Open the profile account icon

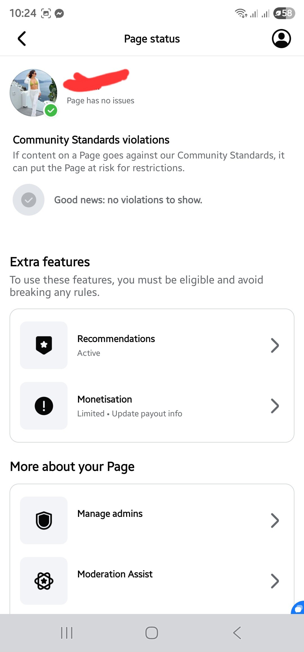[281, 39]
